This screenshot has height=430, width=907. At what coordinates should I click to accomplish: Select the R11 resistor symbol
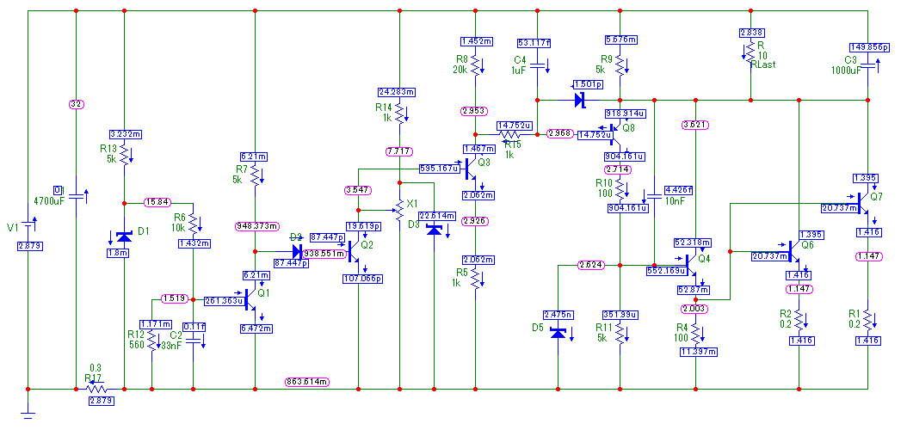pyautogui.click(x=620, y=332)
